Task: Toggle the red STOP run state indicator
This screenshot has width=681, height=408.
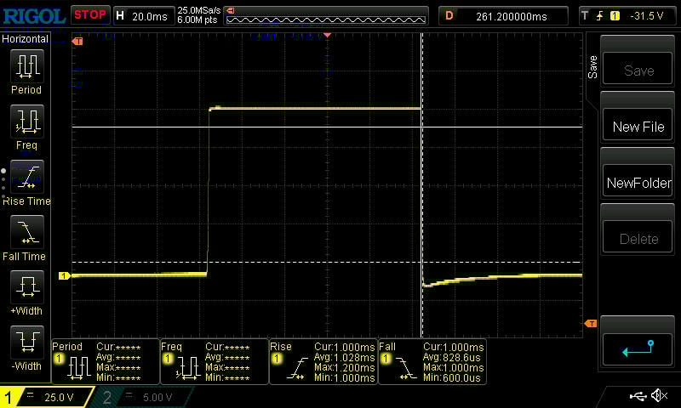Action: [x=89, y=14]
